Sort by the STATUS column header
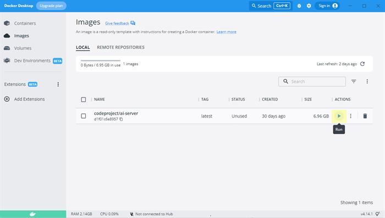The width and height of the screenshot is (385, 218). (238, 99)
